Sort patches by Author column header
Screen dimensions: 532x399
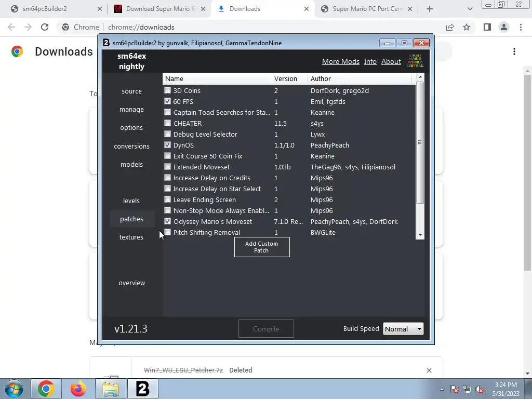click(360, 79)
